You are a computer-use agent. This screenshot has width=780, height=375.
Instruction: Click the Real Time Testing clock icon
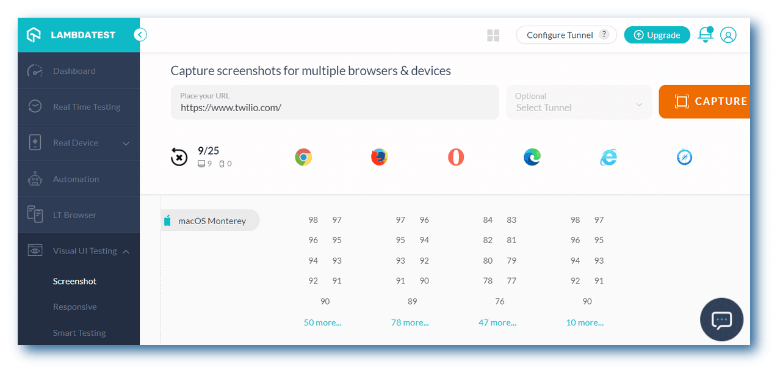point(35,106)
